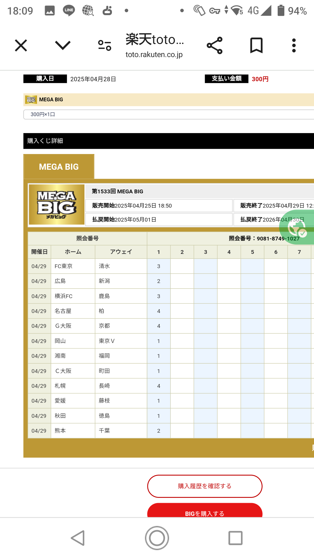Tap the 300円×1口 purchase box
The height and width of the screenshot is (559, 314).
(x=169, y=114)
